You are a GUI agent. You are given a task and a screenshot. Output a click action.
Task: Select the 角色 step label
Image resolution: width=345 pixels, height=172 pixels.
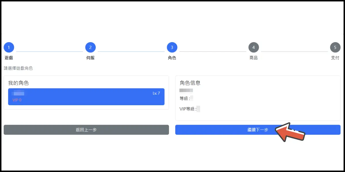[x=172, y=58]
